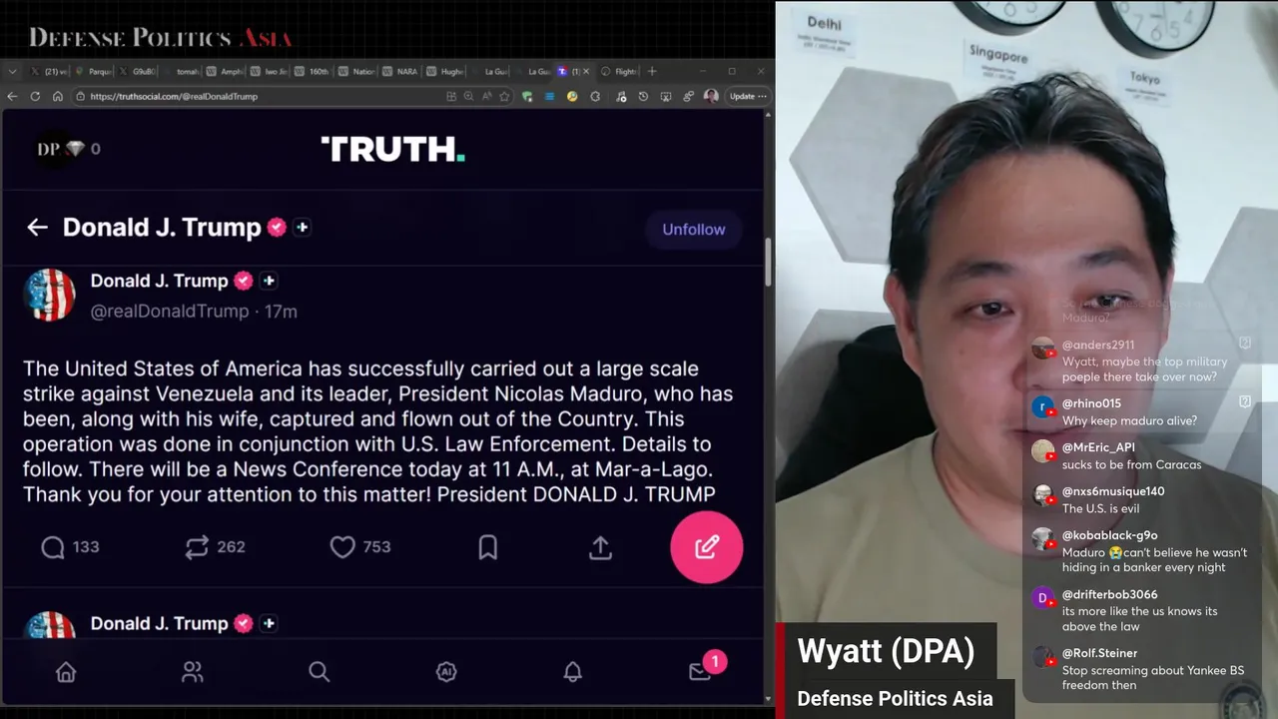This screenshot has width=1278, height=719.
Task: Like the post with 753 likes
Action: point(360,546)
